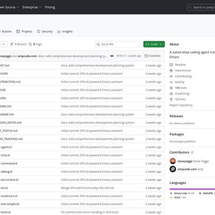
Task: Open the Contributing link
Action: (x=183, y=76)
